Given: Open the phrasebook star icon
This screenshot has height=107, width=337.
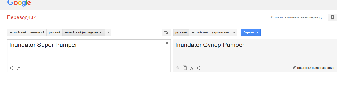Looking at the screenshot, I should (x=332, y=17).
